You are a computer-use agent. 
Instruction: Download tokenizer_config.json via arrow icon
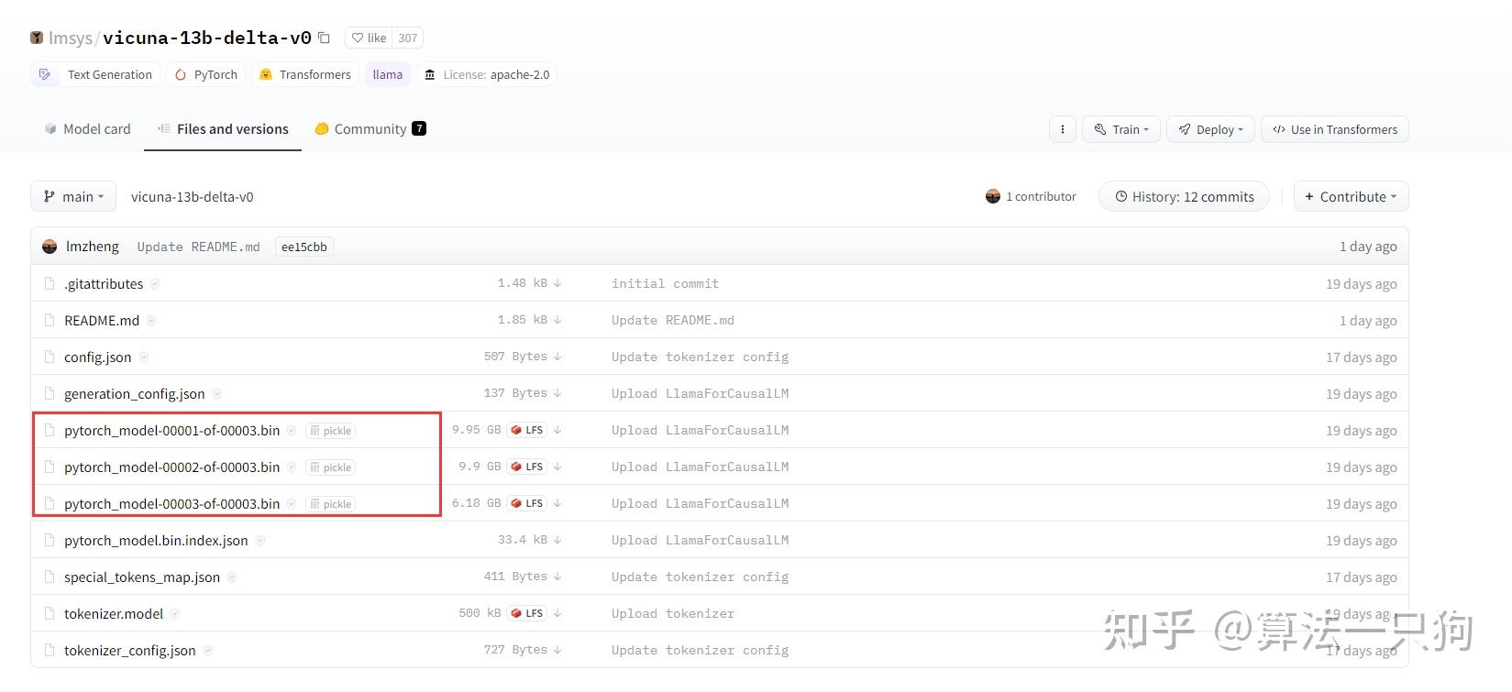557,650
